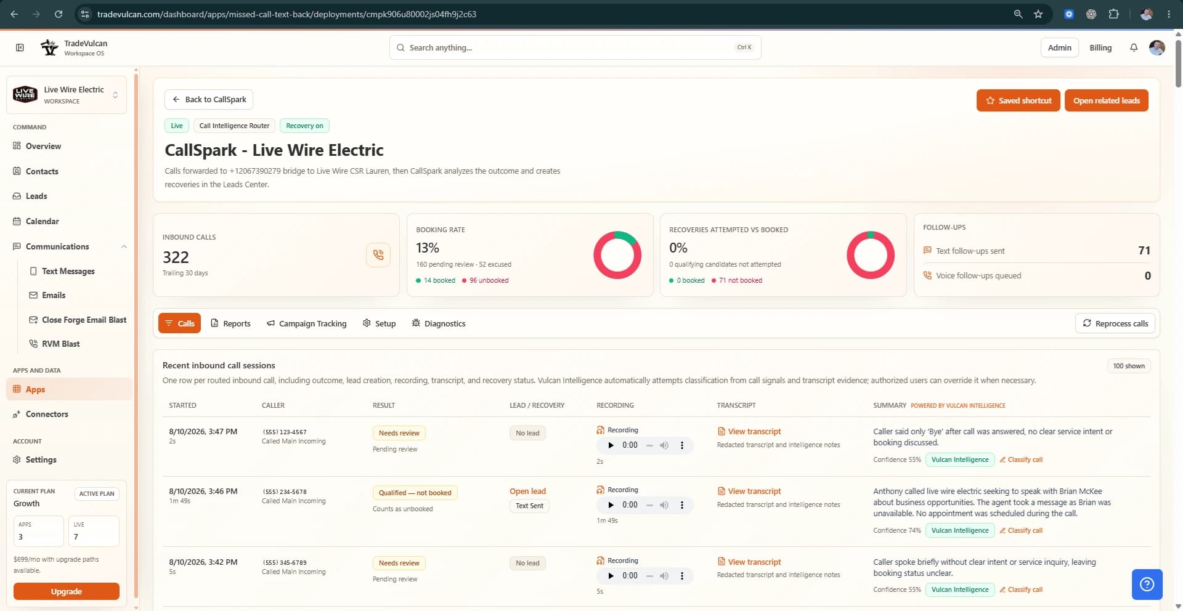Click the Admin button
1183x611 pixels.
1059,47
